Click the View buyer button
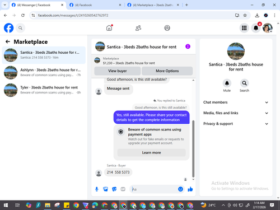This screenshot has height=210, width=280. (x=118, y=71)
